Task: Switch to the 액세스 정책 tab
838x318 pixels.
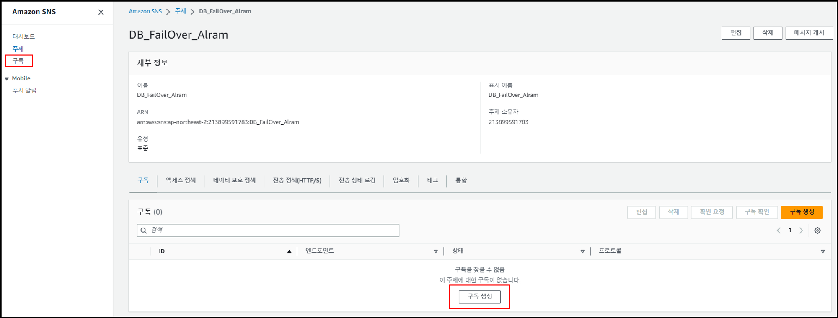Action: (181, 180)
